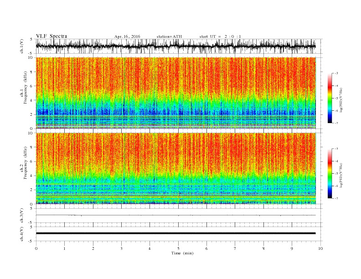Click the lower ch.2 PSD color bar
Viewport: 361px width, 279px height.
pos(330,173)
